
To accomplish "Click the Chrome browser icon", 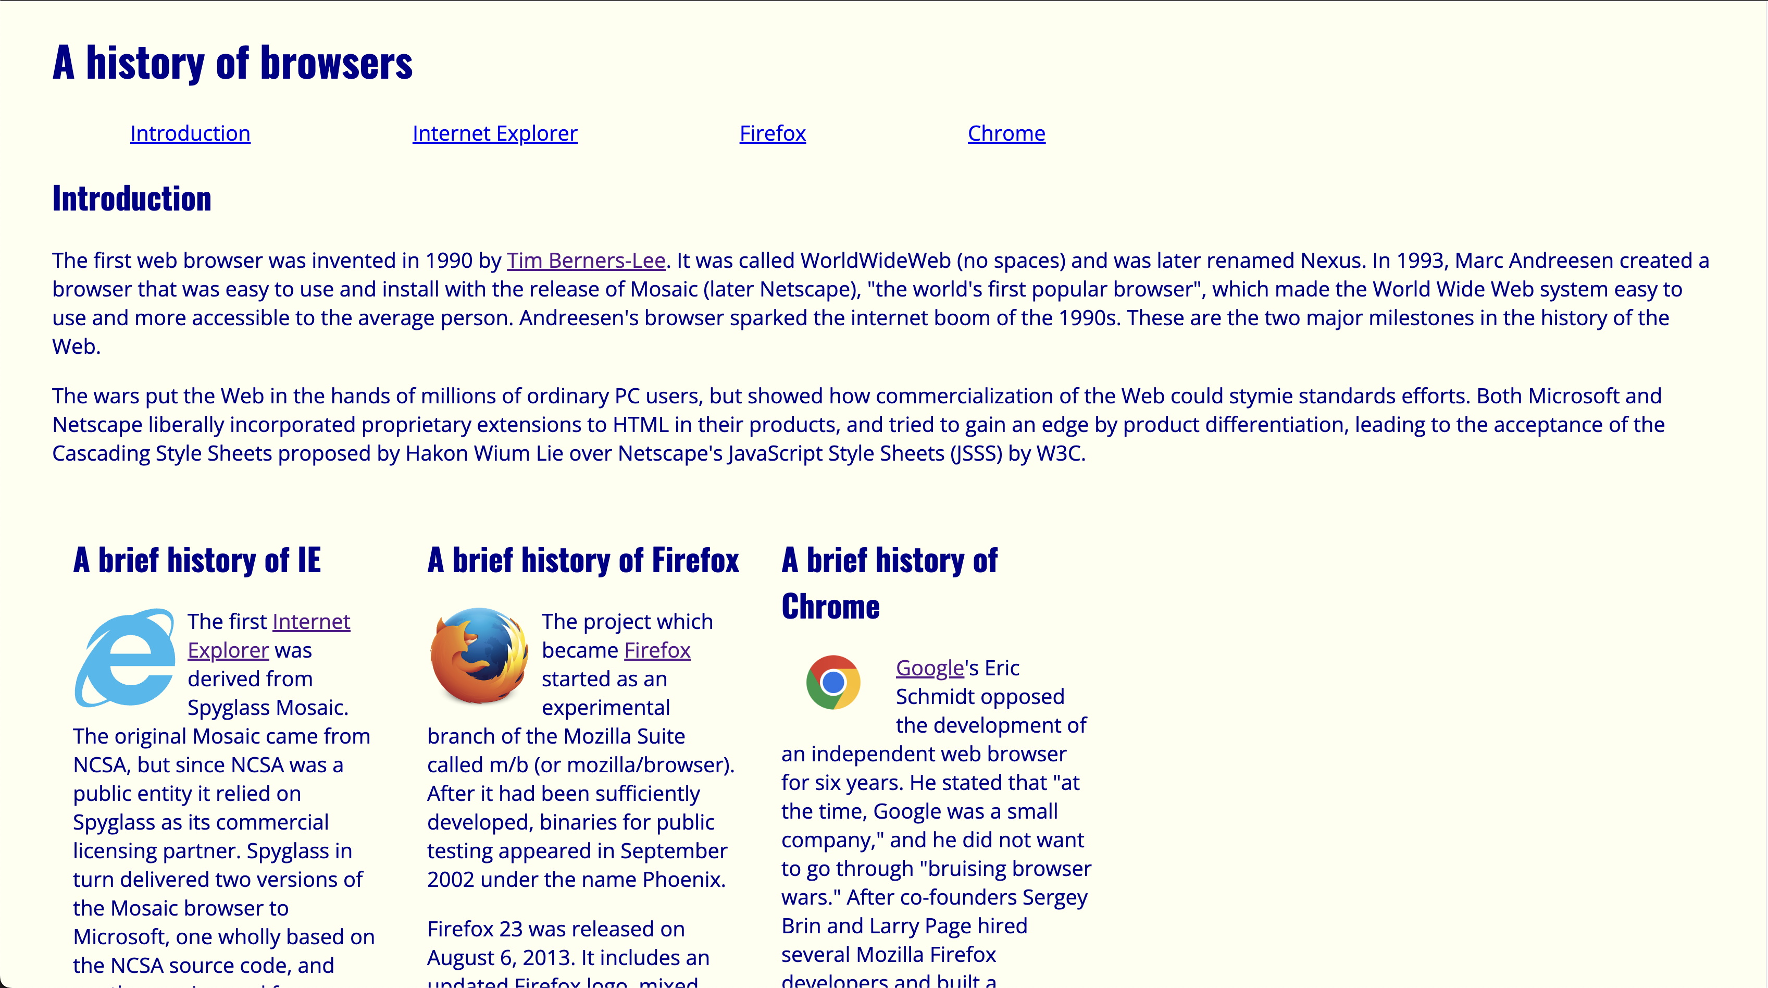I will pos(833,683).
